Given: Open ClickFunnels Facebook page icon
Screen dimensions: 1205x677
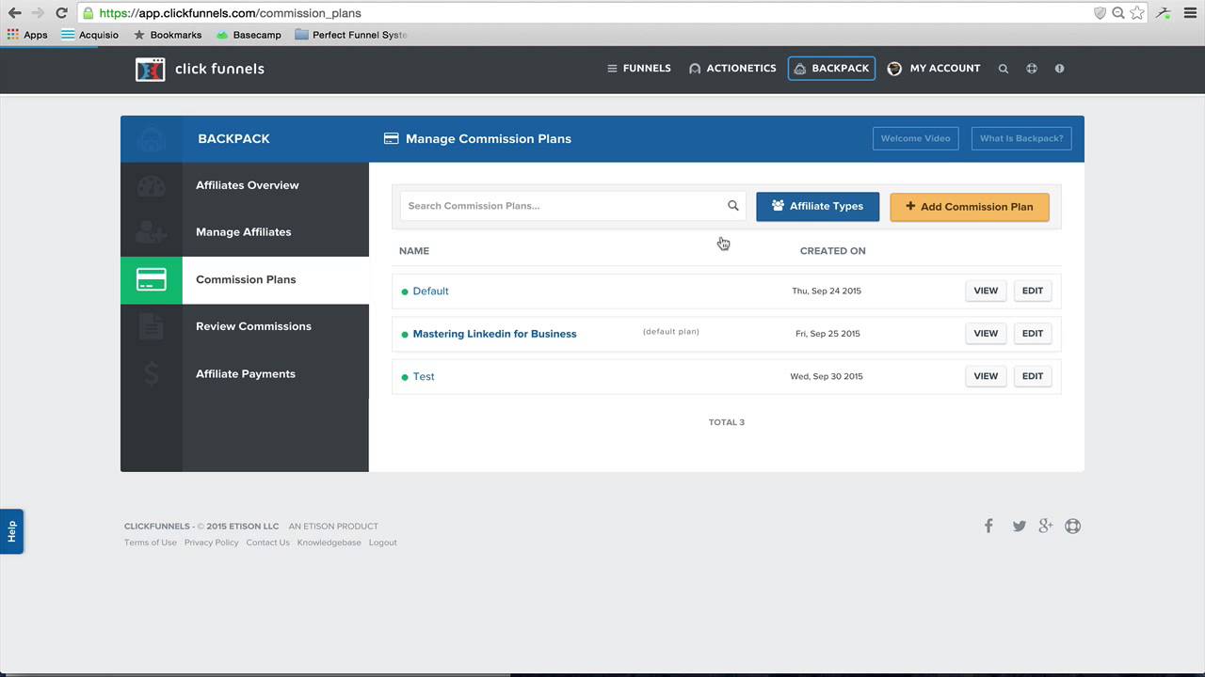Looking at the screenshot, I should pyautogui.click(x=988, y=526).
